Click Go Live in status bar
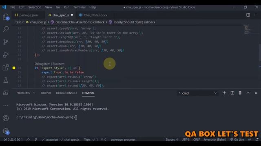 pyautogui.click(x=237, y=140)
